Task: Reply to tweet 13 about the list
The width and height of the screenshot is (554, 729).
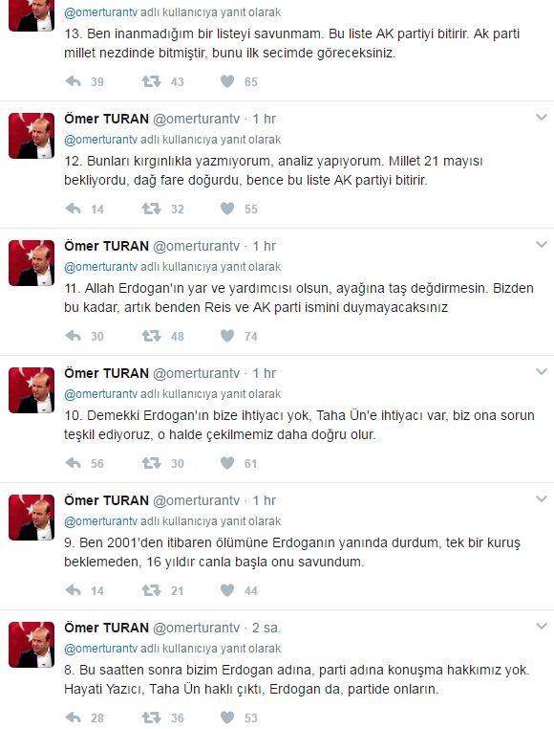Action: (74, 82)
